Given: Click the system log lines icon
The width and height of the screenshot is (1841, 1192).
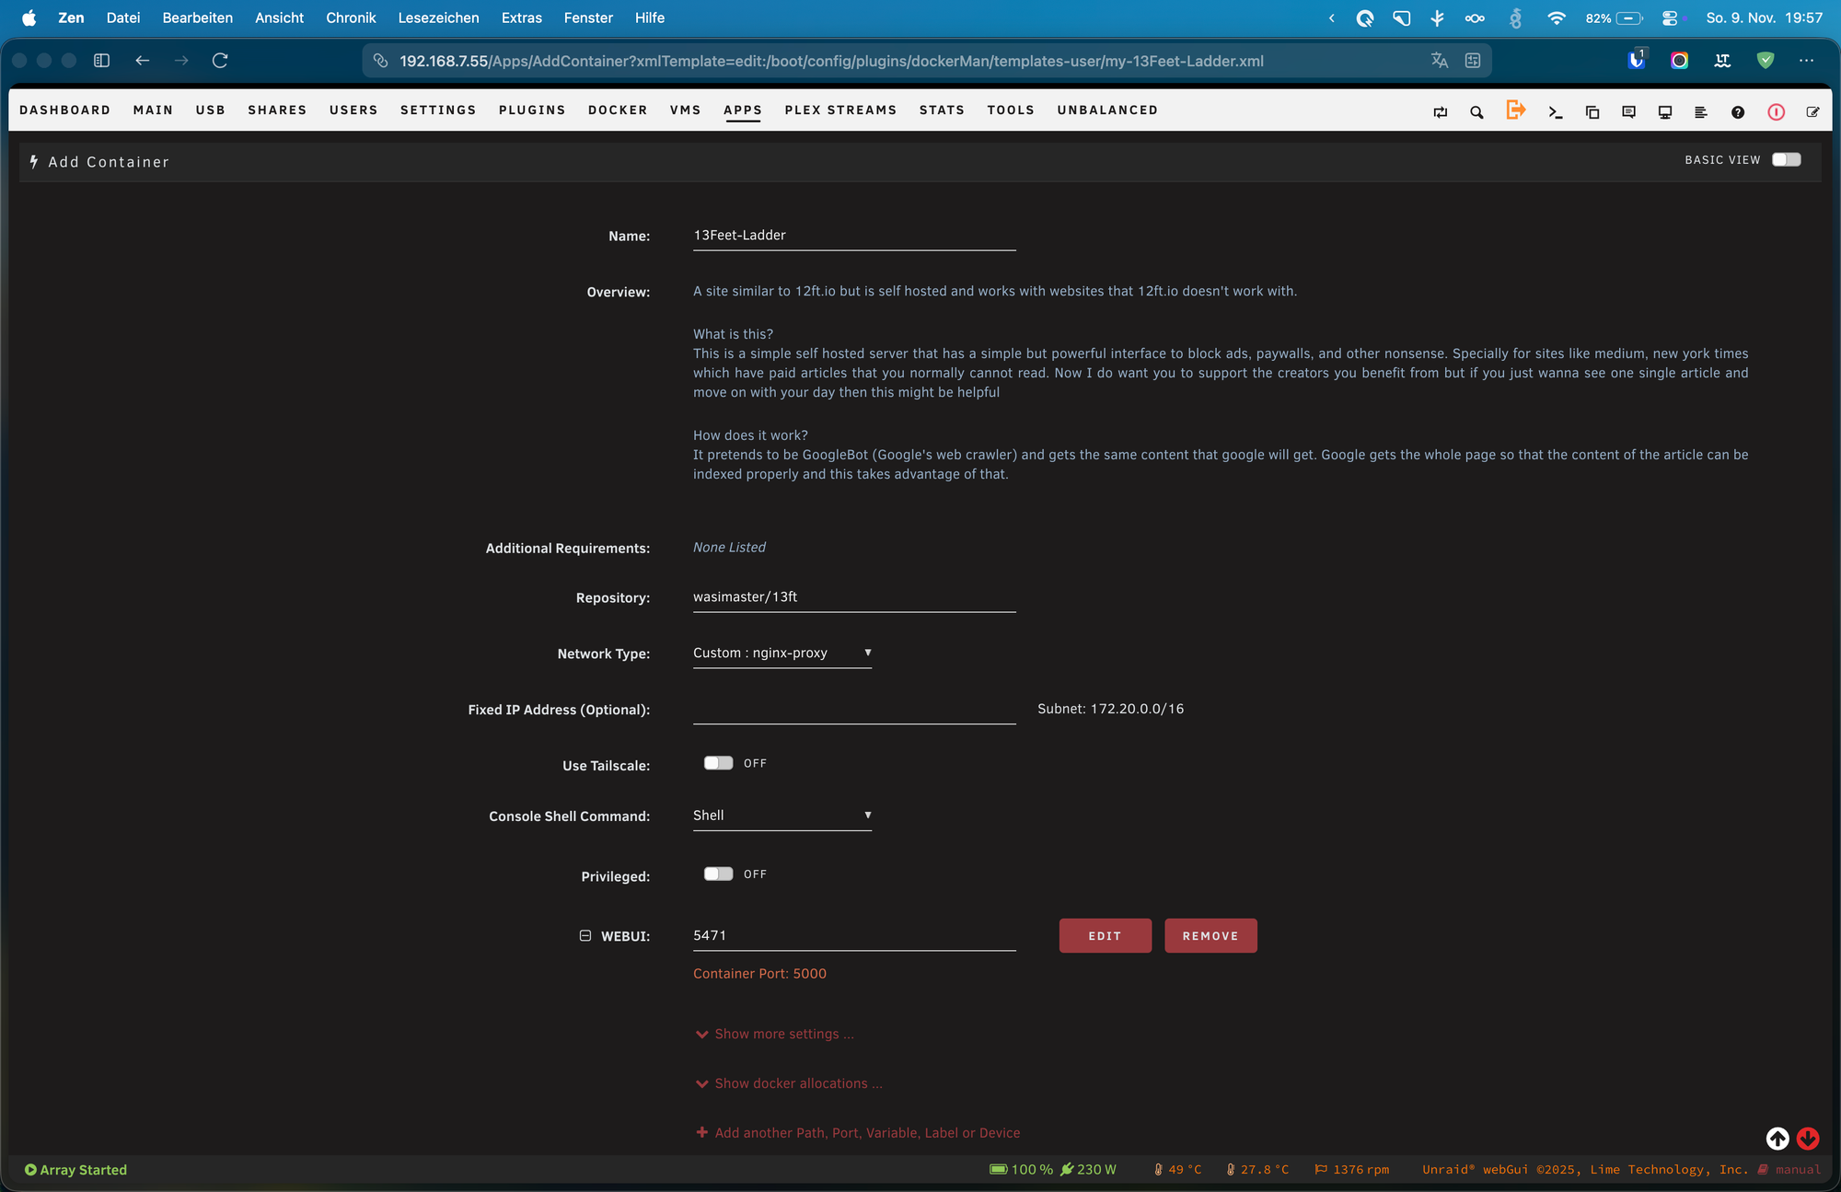Looking at the screenshot, I should pyautogui.click(x=1700, y=111).
